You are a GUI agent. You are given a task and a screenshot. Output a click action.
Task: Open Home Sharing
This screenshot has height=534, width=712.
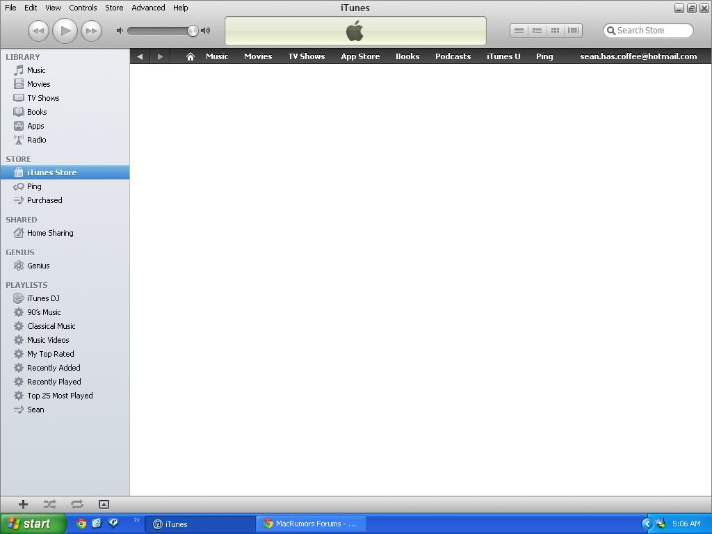coord(65,233)
